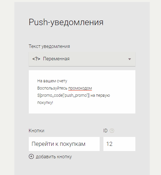Click empty space below добавить кнопку
The width and height of the screenshot is (161, 175).
point(82,167)
